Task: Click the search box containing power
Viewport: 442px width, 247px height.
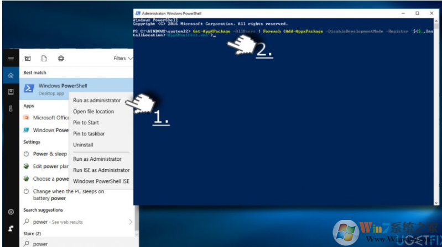Action: pyautogui.click(x=72, y=244)
